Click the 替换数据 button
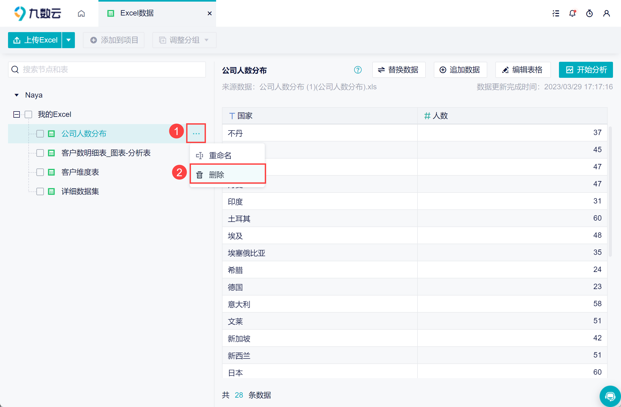The height and width of the screenshot is (407, 621). pyautogui.click(x=398, y=70)
